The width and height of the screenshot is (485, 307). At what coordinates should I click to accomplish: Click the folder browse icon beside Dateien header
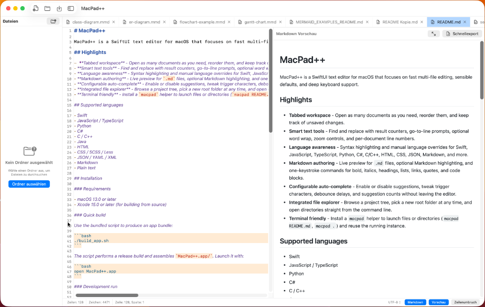click(x=54, y=21)
